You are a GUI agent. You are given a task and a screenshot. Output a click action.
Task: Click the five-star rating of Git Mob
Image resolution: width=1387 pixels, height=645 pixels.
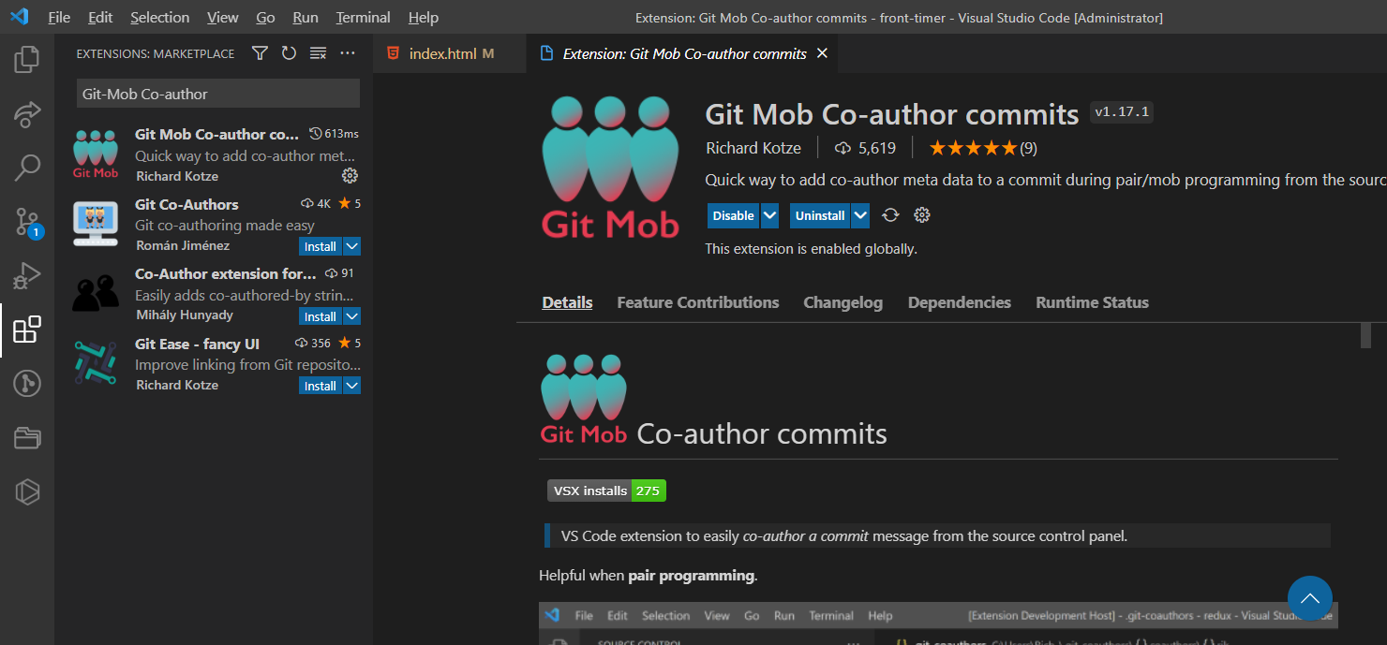[x=973, y=148]
